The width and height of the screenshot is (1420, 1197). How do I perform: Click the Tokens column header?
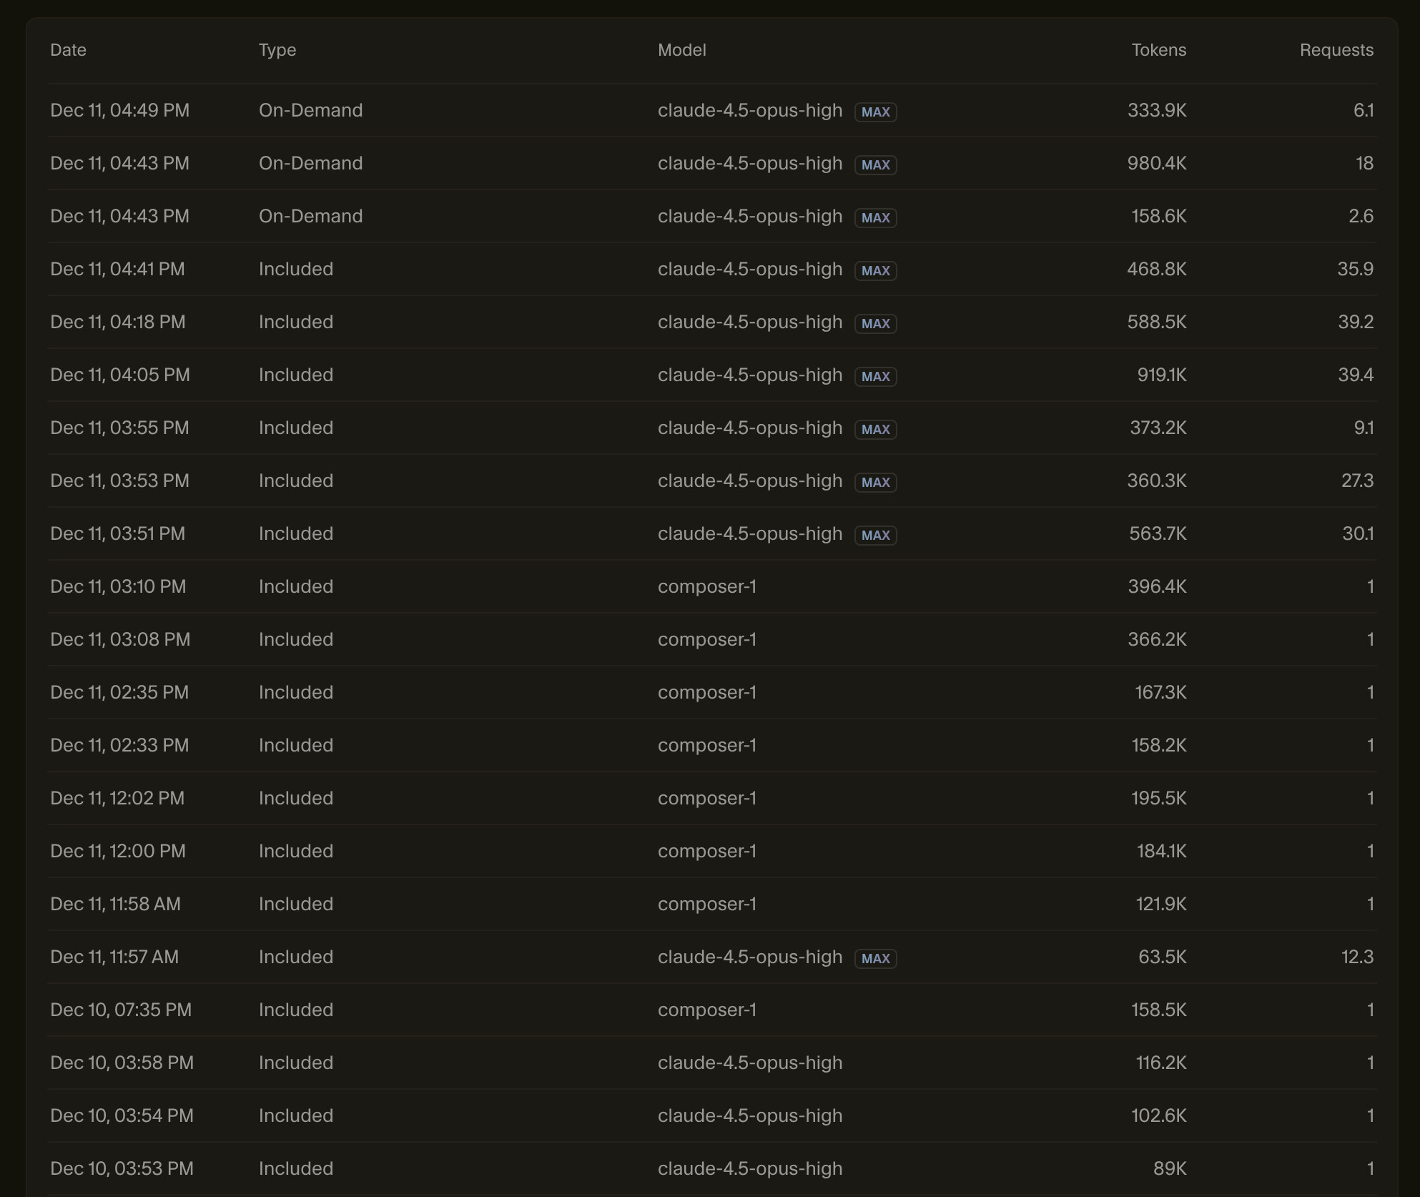click(1158, 50)
